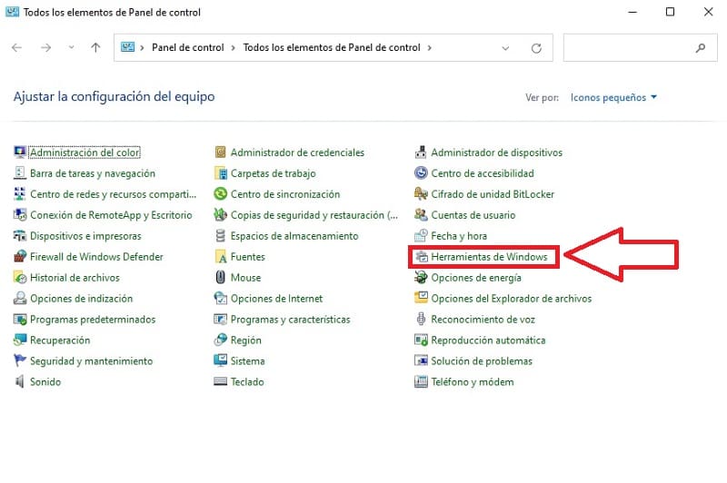Click Todos los elementos de Panel breadcrumb
This screenshot has height=483, width=727.
click(x=332, y=47)
